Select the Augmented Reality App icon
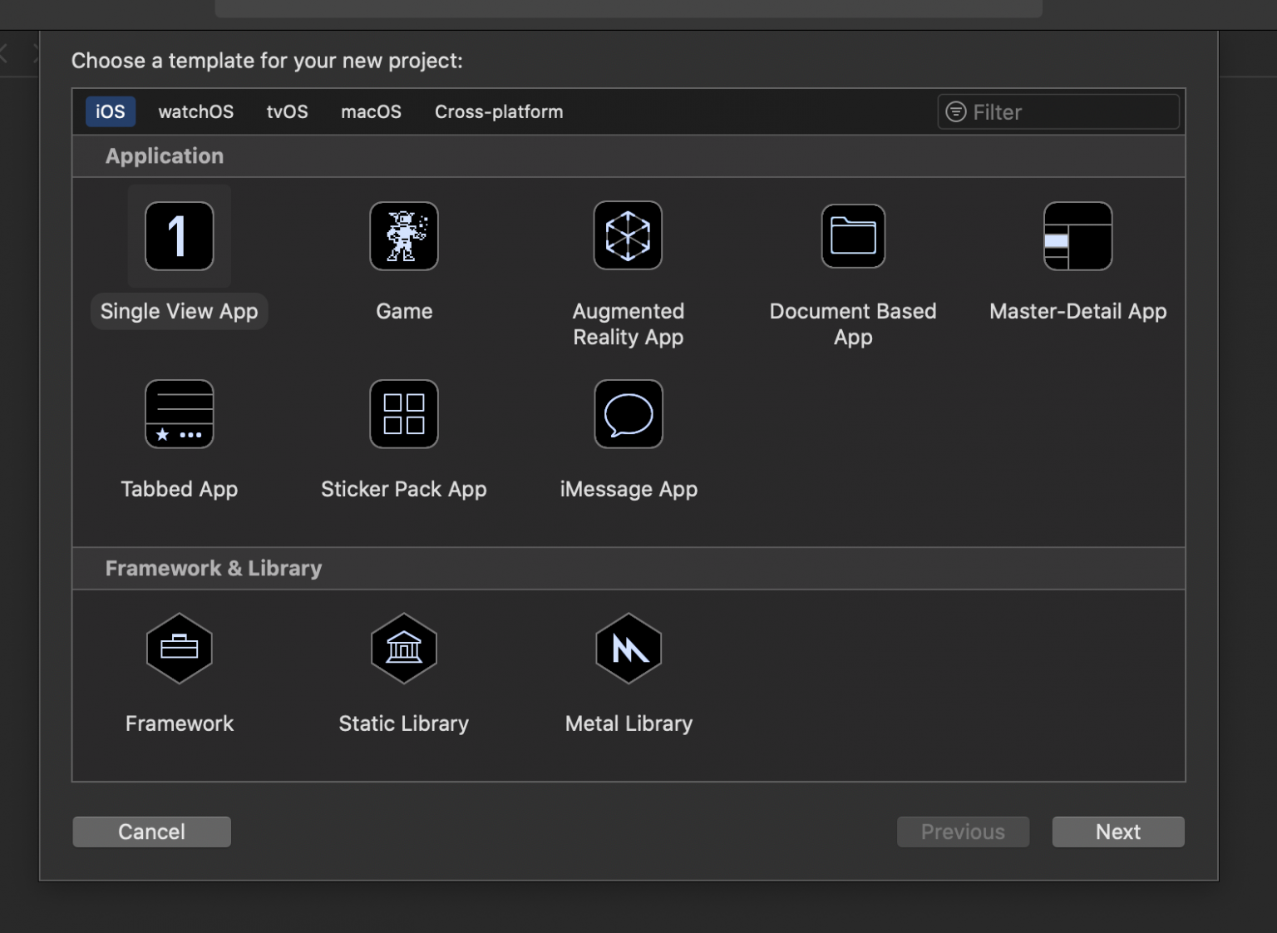Screen dimensions: 1277x933 pos(628,236)
